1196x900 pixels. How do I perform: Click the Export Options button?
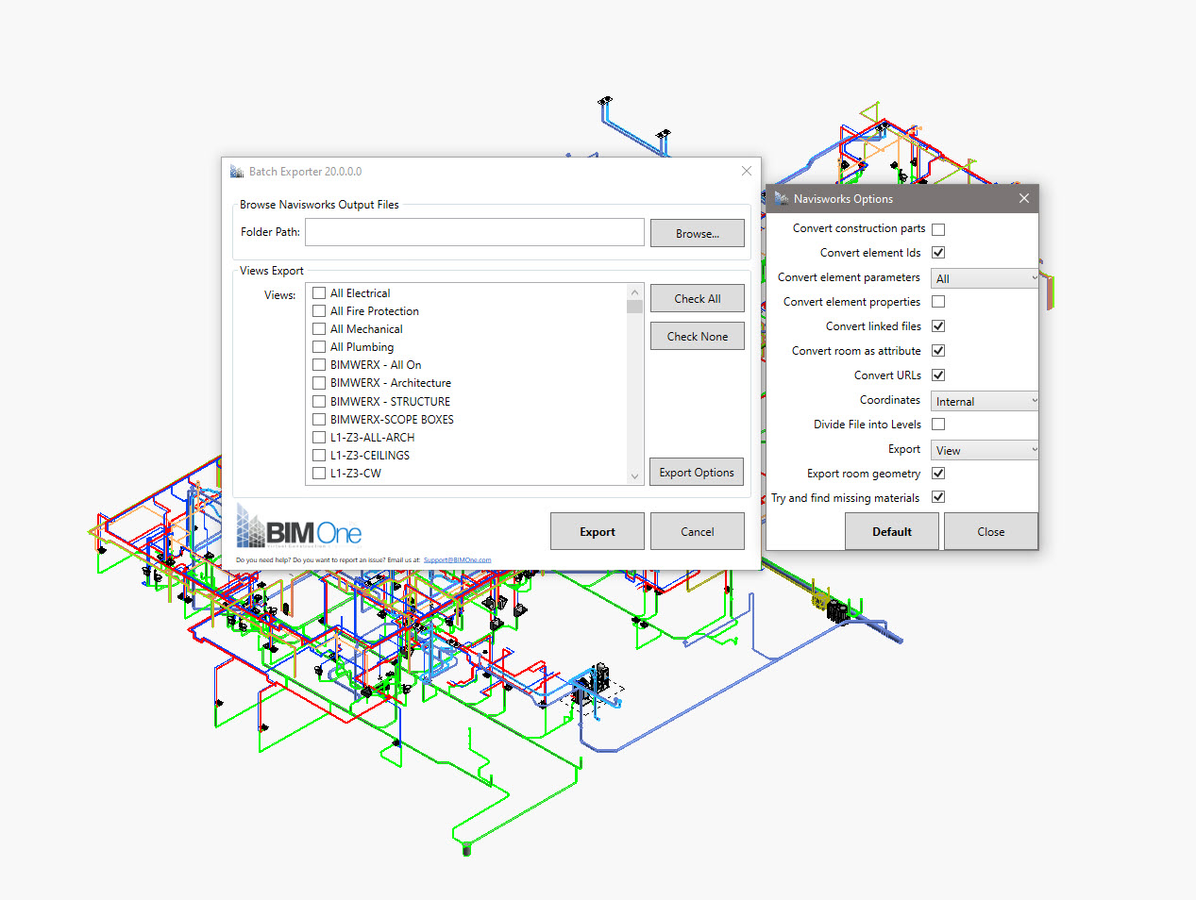click(697, 473)
